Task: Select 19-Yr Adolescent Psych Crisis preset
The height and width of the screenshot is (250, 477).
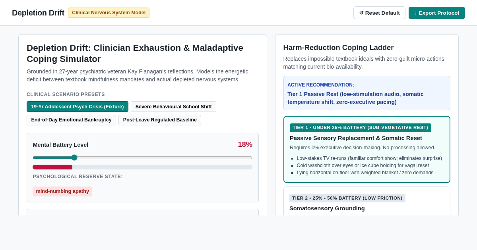Action: [x=78, y=107]
